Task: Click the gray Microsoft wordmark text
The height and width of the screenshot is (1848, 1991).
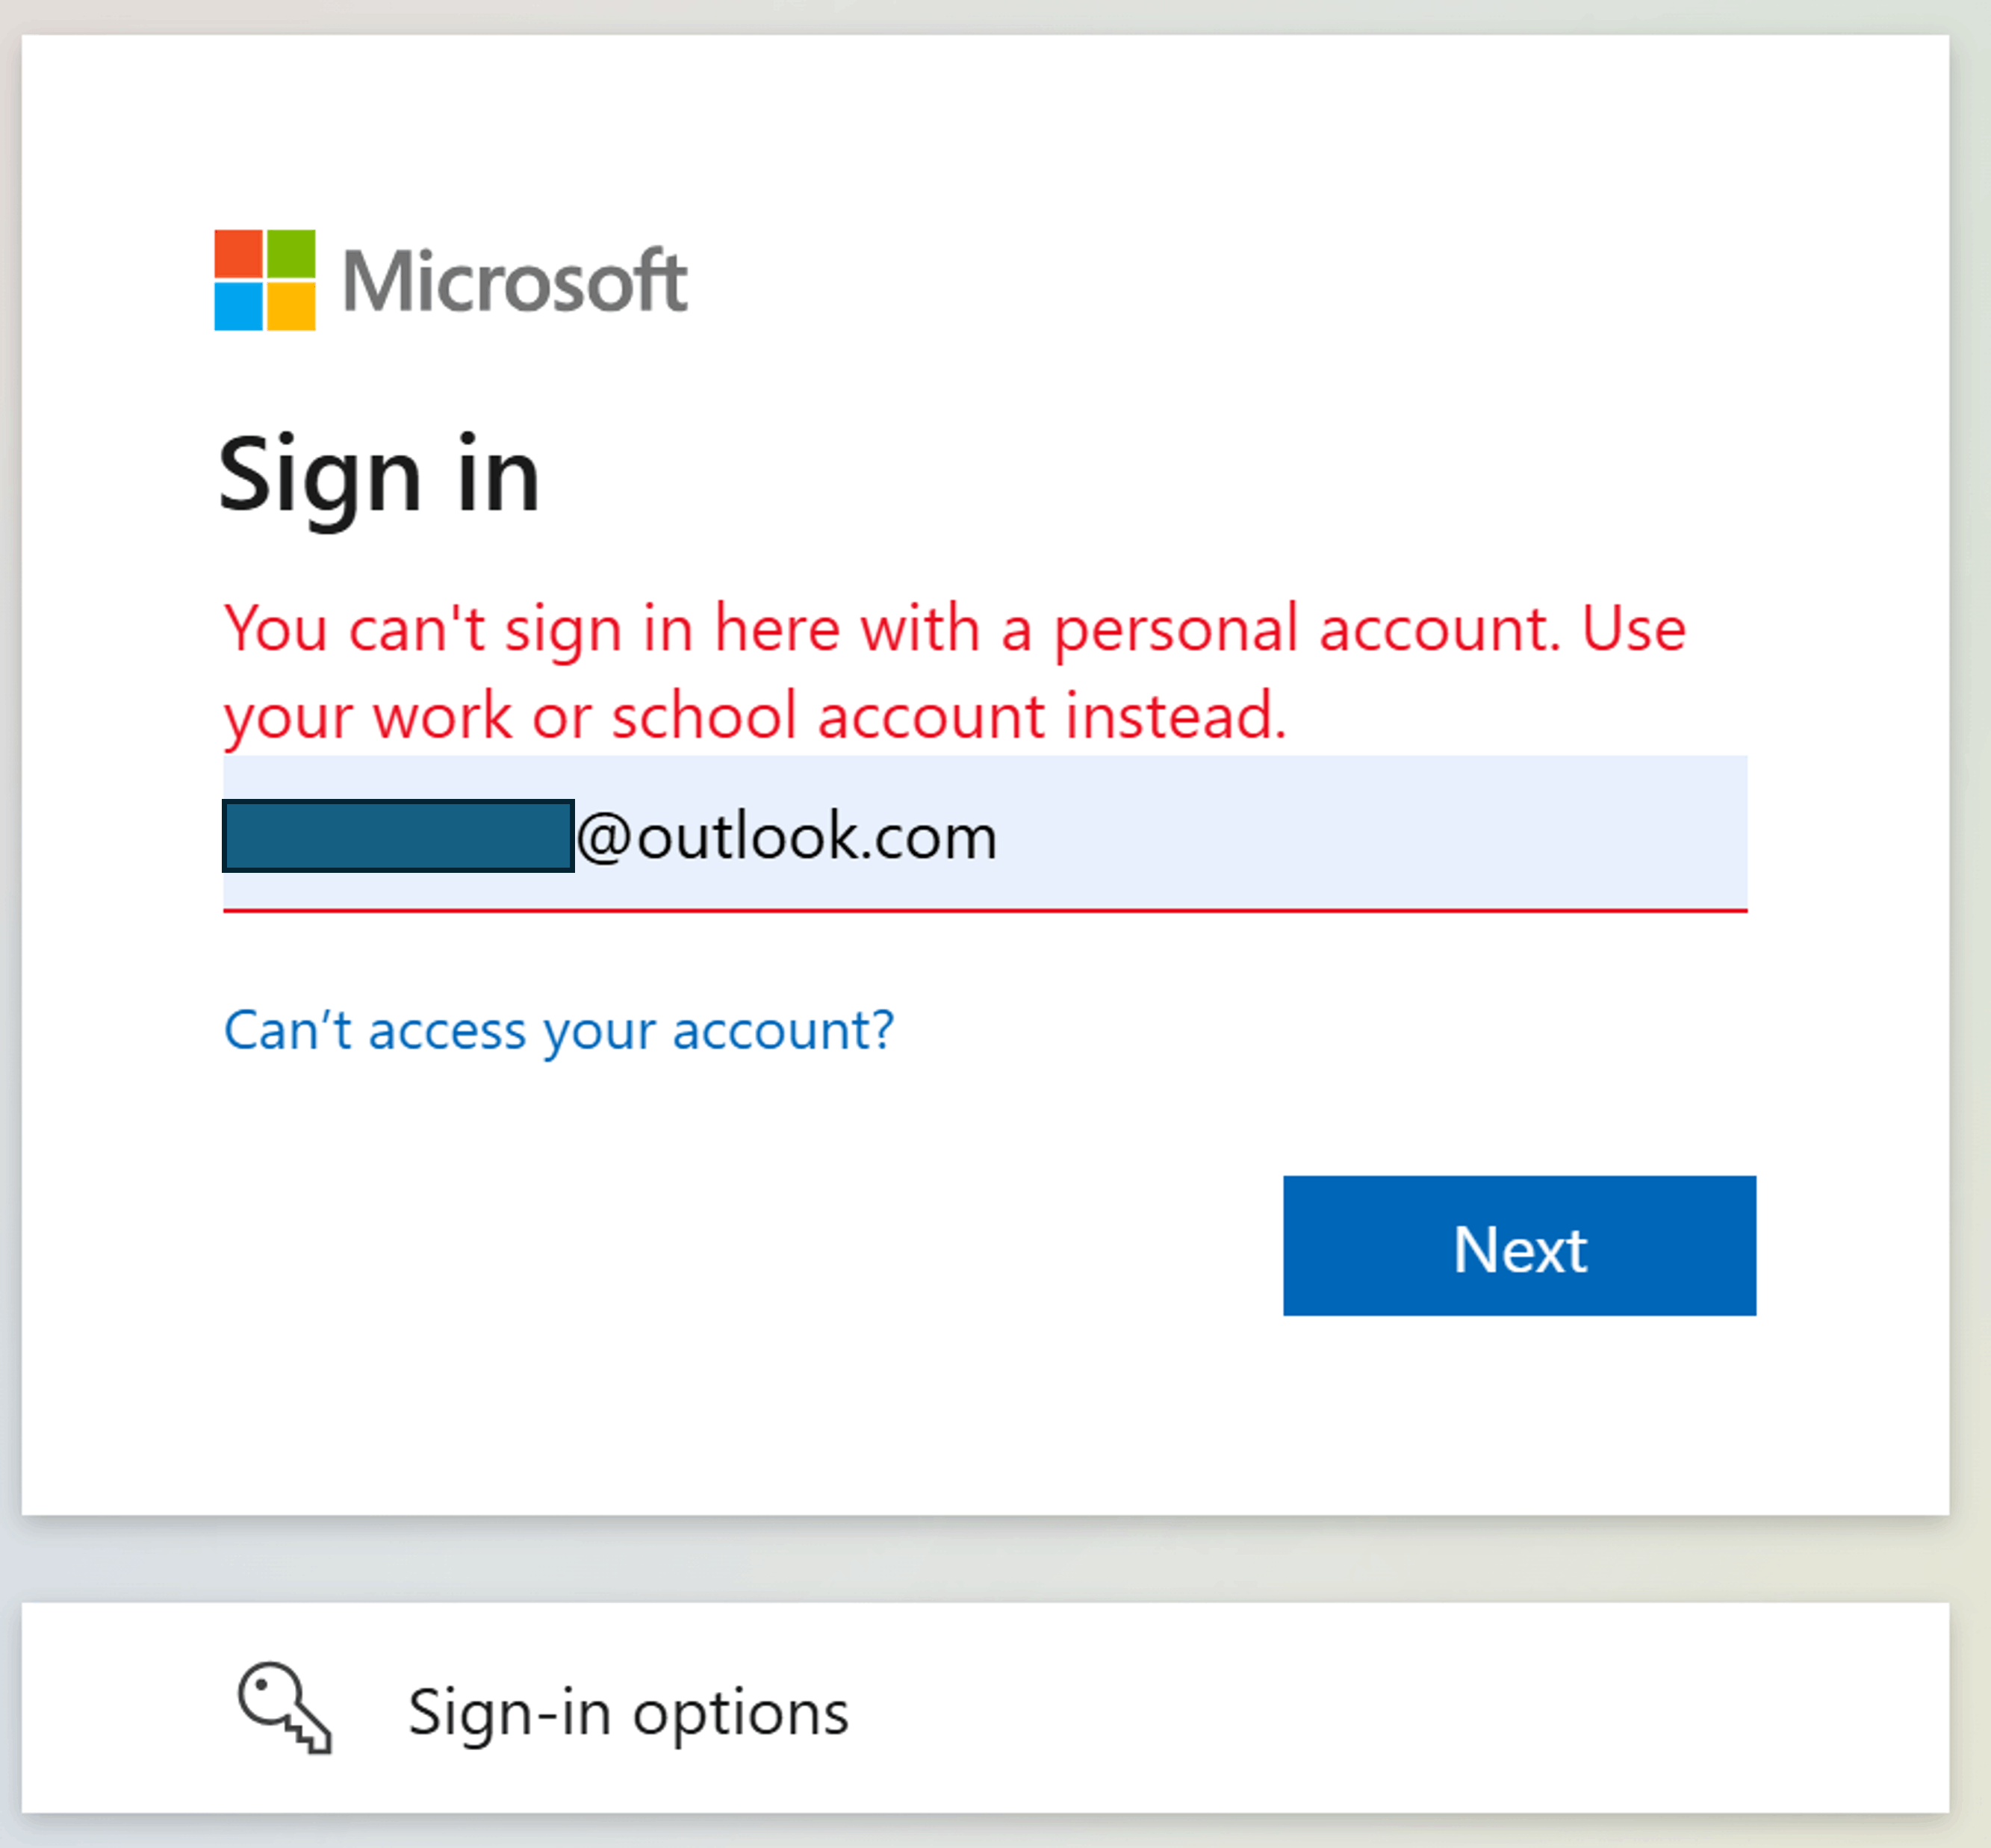Action: pos(515,281)
